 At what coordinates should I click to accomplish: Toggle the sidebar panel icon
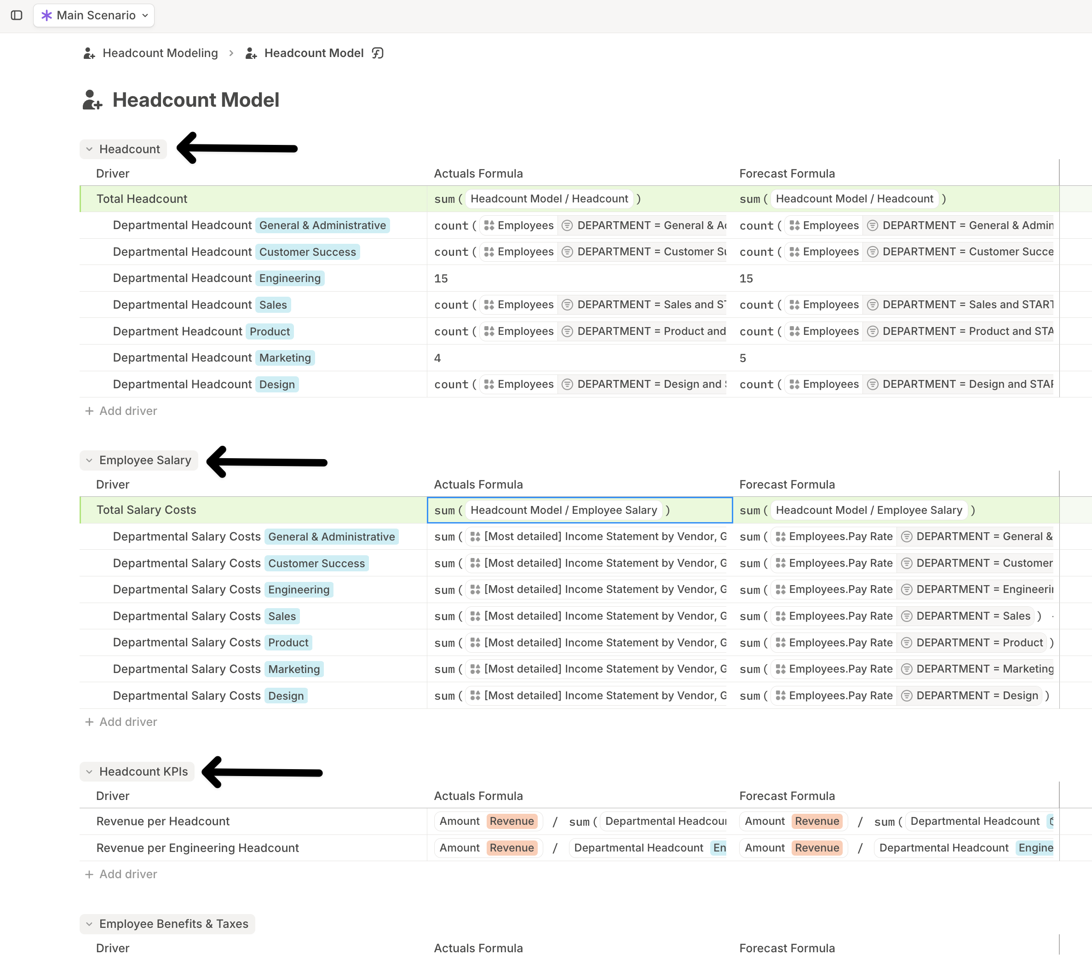coord(17,15)
